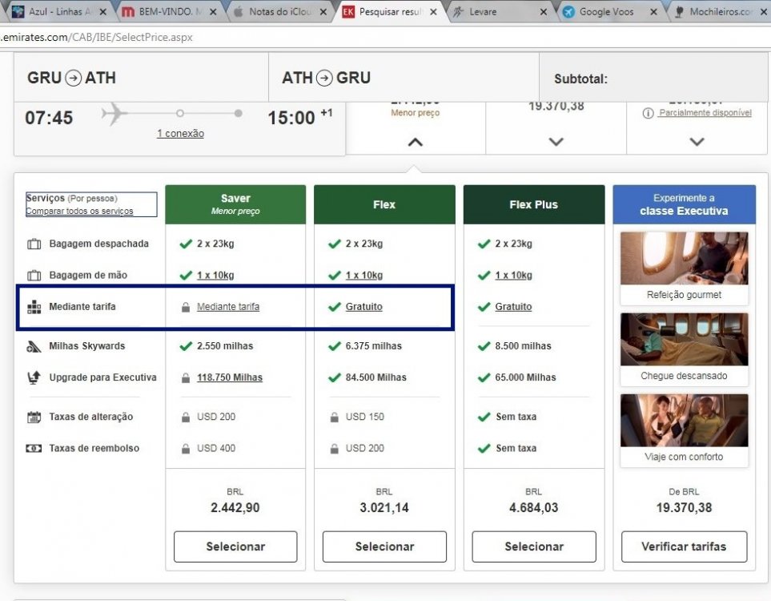Viewport: 771px width, 601px height.
Task: Open the Comparar todos os serviços link
Action: 79,211
